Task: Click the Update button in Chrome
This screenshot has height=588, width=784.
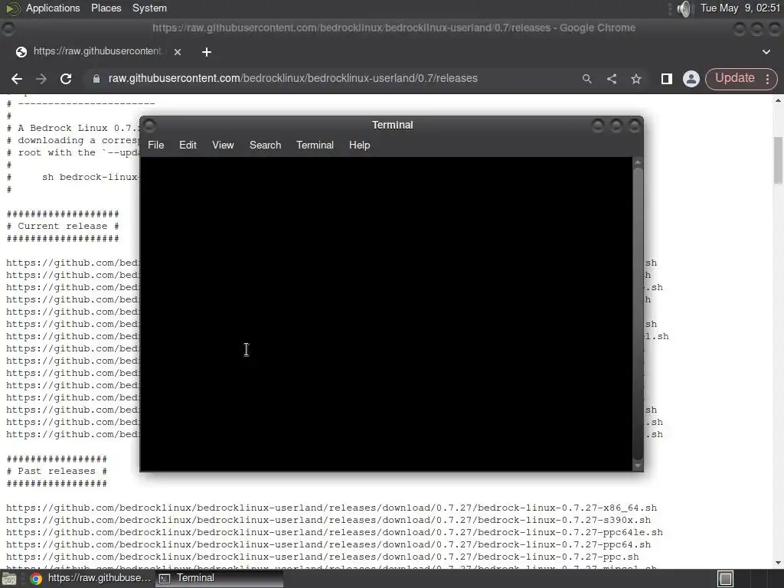Action: [734, 79]
